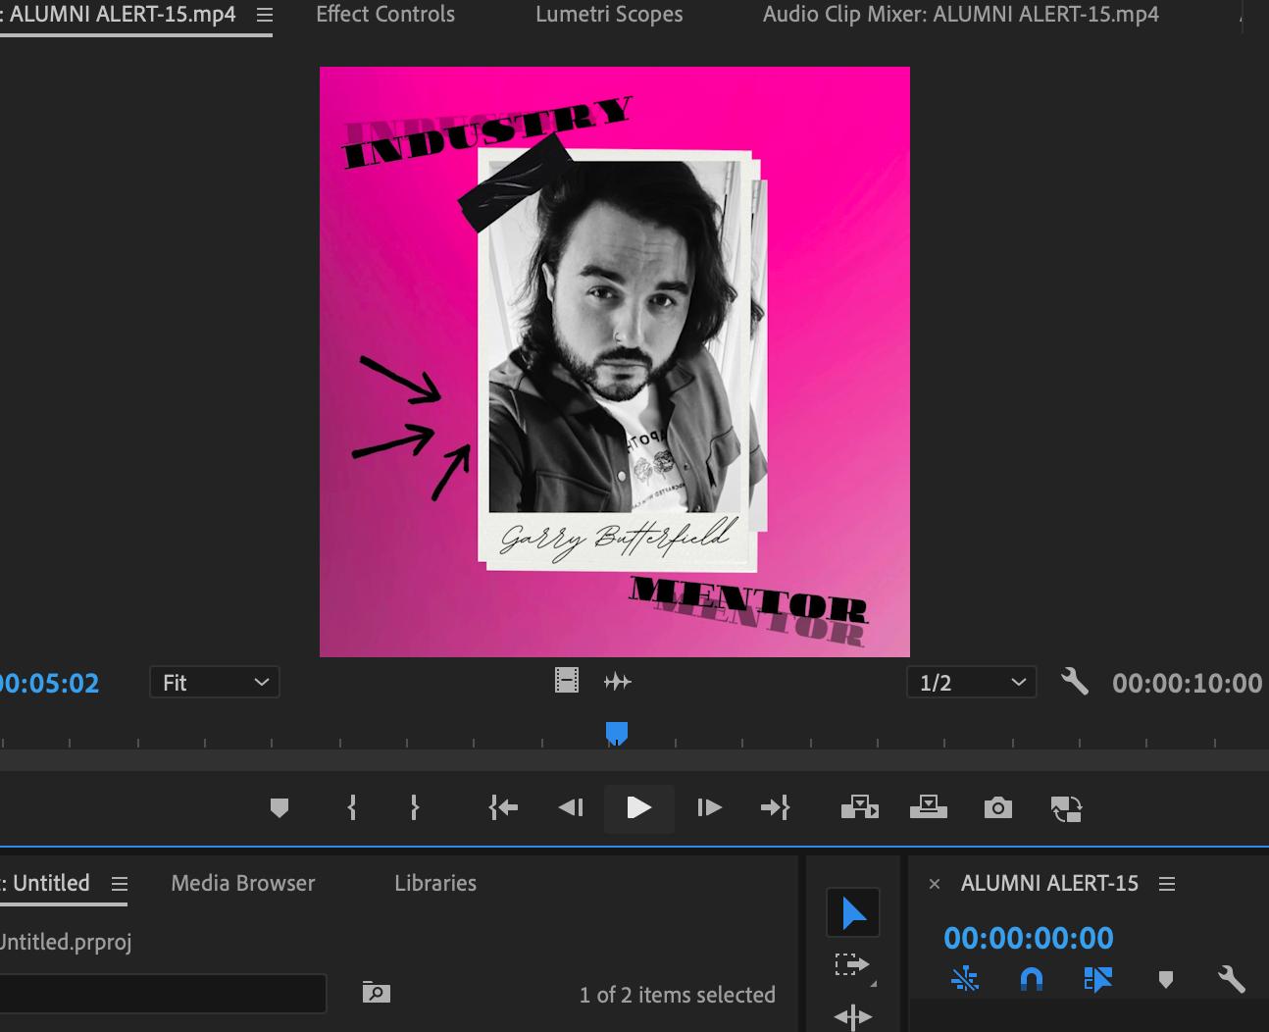Step forward one frame
The image size is (1269, 1032).
coord(709,808)
